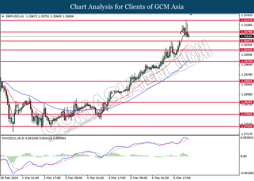Click the current price tag 1.30656
Viewport: 254px width, 181px height.
(x=246, y=36)
